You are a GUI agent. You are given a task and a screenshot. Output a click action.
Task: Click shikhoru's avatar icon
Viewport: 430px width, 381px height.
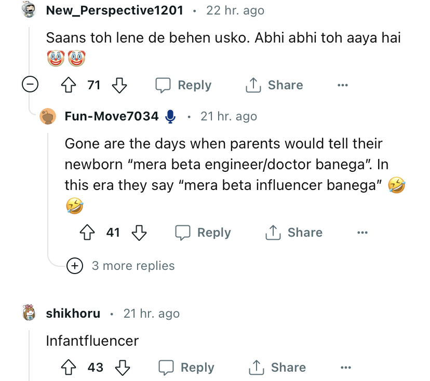(x=30, y=313)
